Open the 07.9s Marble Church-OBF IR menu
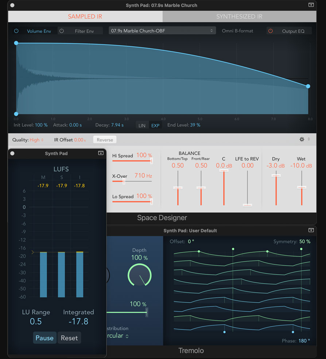 [x=162, y=31]
